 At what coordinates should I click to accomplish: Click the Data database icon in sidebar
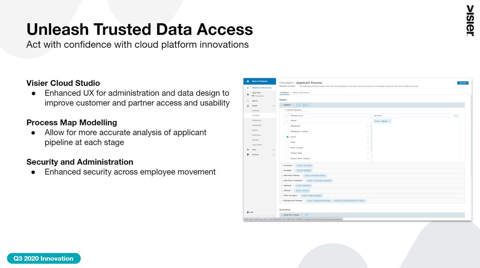(248, 150)
